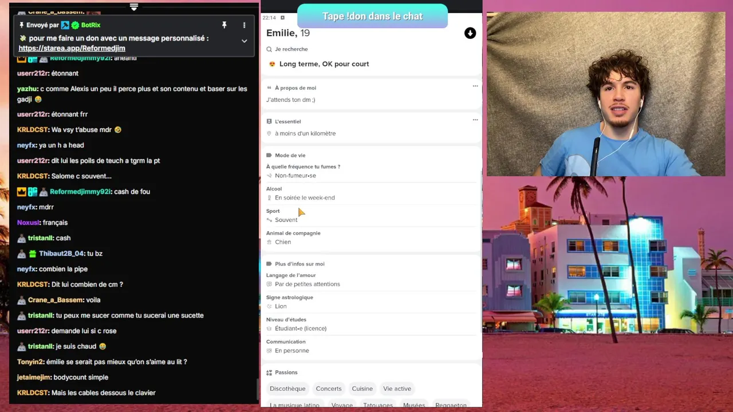Click the jetaimejim username in chat
This screenshot has width=733, height=412.
[x=34, y=377]
